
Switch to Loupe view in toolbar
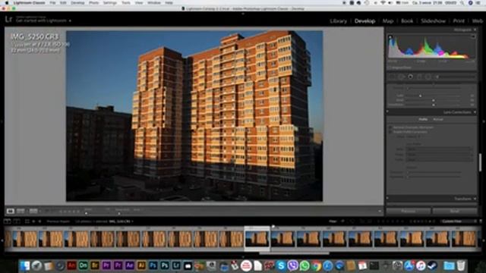[10, 211]
